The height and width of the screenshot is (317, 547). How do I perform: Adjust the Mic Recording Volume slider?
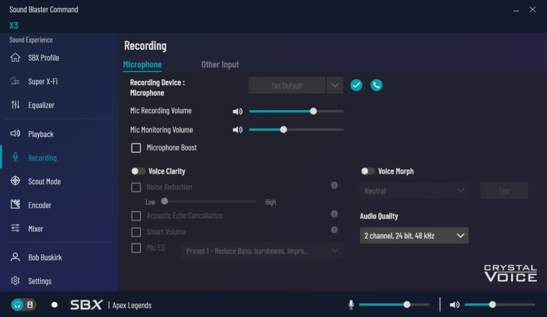(x=296, y=111)
